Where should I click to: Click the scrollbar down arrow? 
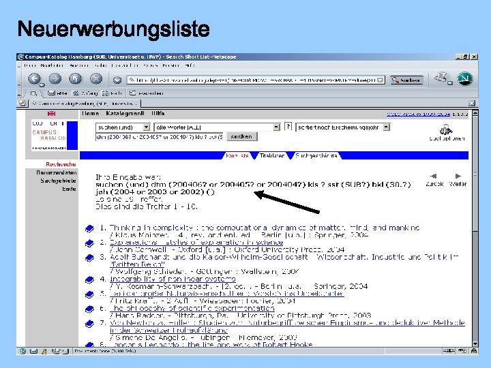pos(475,343)
